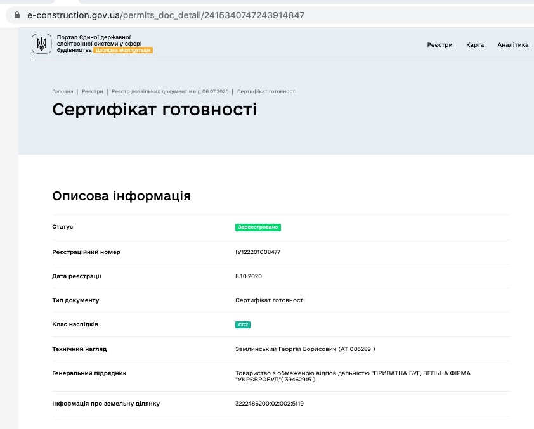Click the Ukrainian trident emblem logo
The image size is (534, 429).
click(x=42, y=44)
